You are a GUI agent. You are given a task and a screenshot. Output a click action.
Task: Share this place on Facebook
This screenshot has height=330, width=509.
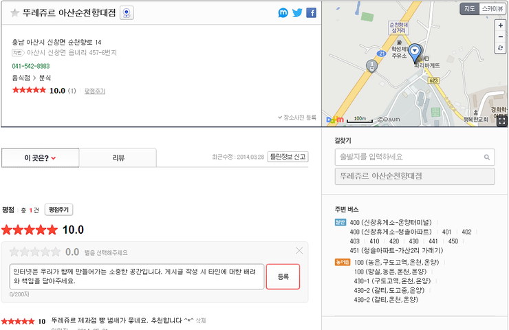[x=312, y=12]
